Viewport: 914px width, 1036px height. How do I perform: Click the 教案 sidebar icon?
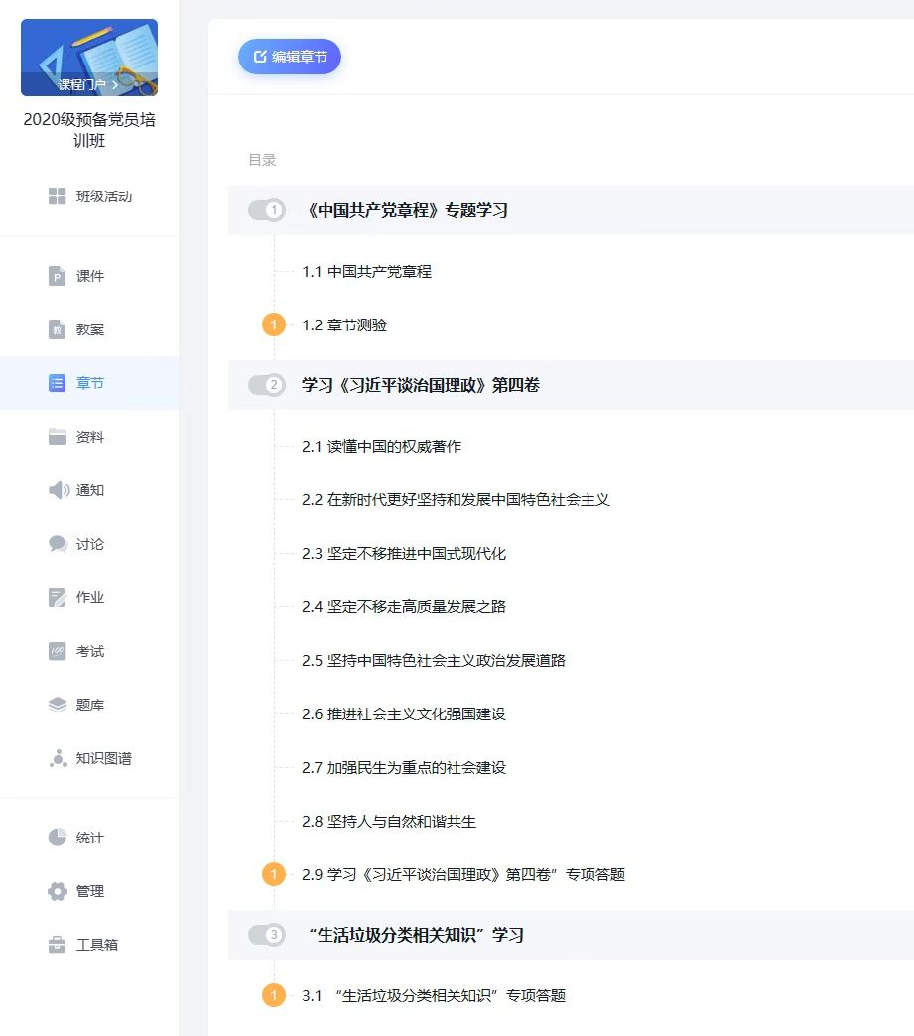[58, 329]
